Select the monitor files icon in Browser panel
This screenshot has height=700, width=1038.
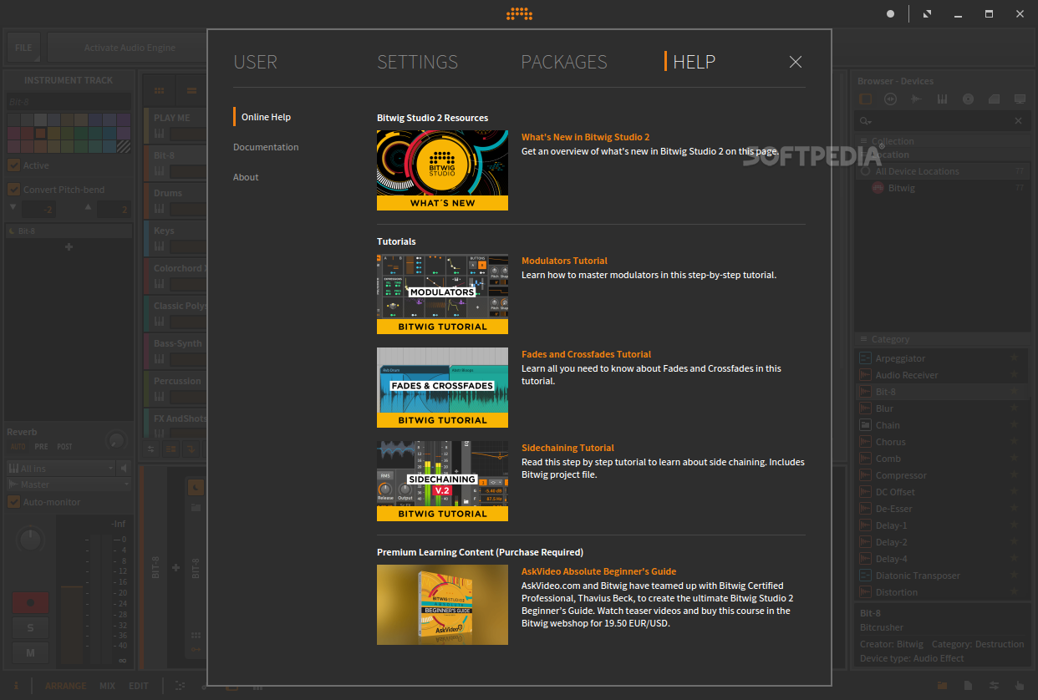tap(1020, 99)
